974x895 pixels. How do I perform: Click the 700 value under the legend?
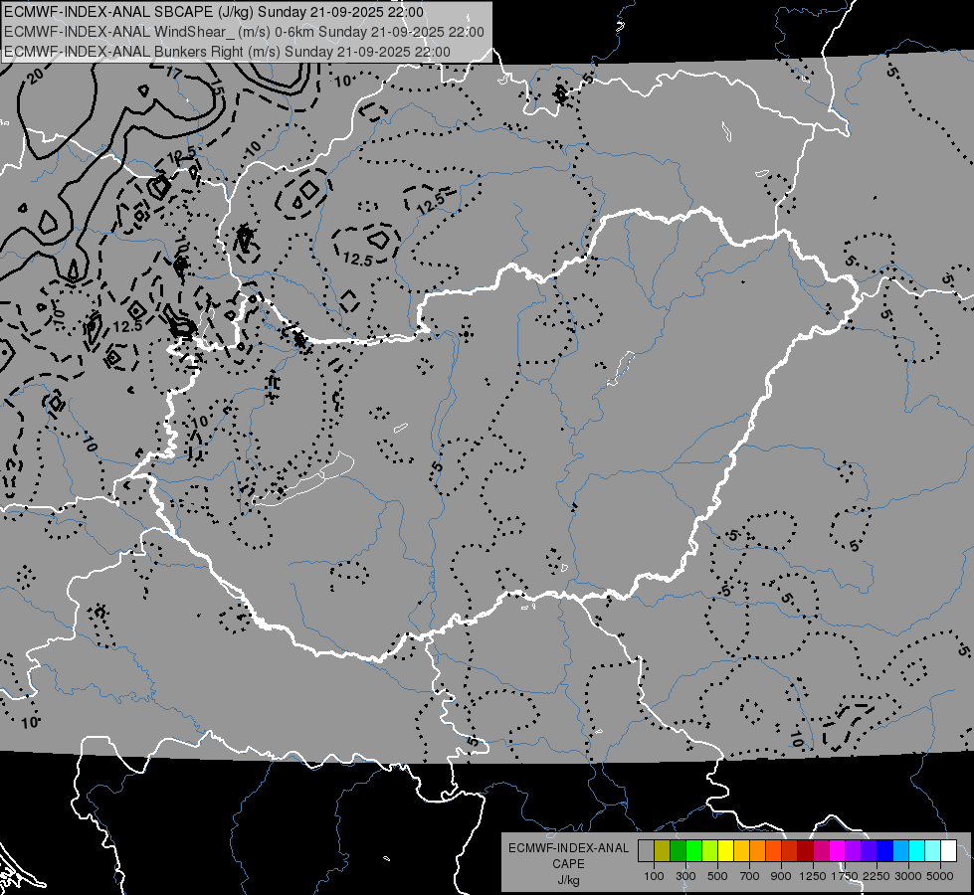(750, 876)
